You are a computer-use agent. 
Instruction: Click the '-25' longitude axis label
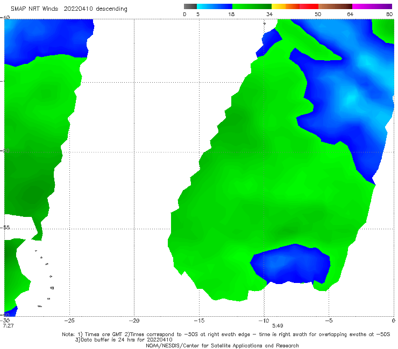(69, 321)
